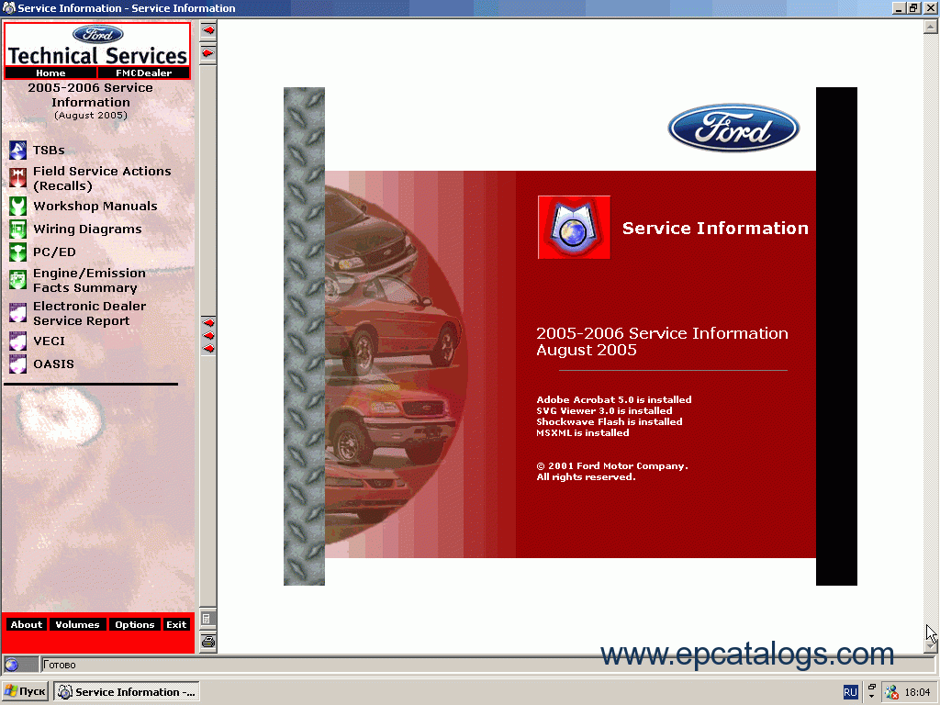Click the Wiring Diagrams icon
This screenshot has height=705, width=940.
18,229
